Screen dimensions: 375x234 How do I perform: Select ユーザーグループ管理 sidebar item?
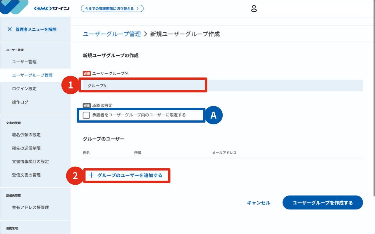click(x=32, y=75)
